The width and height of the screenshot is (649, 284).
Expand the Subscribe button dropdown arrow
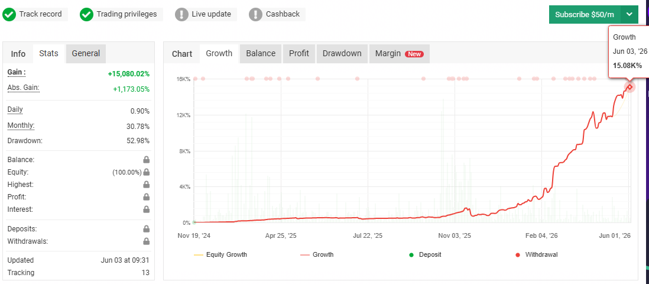[x=629, y=15]
